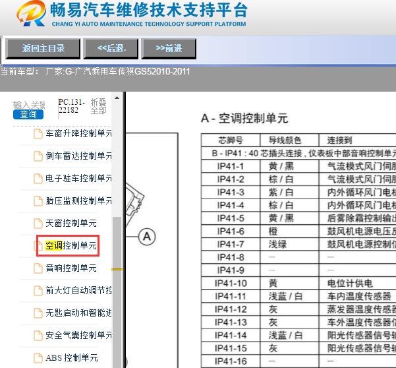Click the 芯脚号 column header
Image resolution: width=396 pixels, height=368 pixels.
click(x=231, y=140)
